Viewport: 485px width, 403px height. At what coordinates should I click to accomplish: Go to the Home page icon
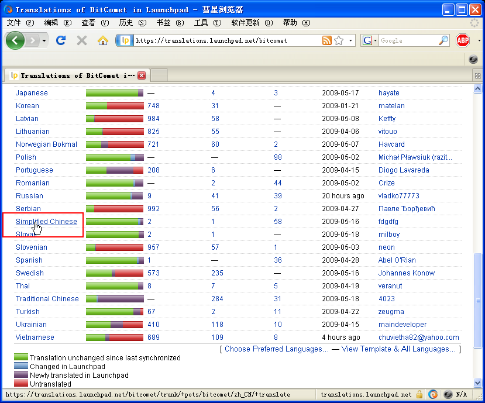pos(103,40)
